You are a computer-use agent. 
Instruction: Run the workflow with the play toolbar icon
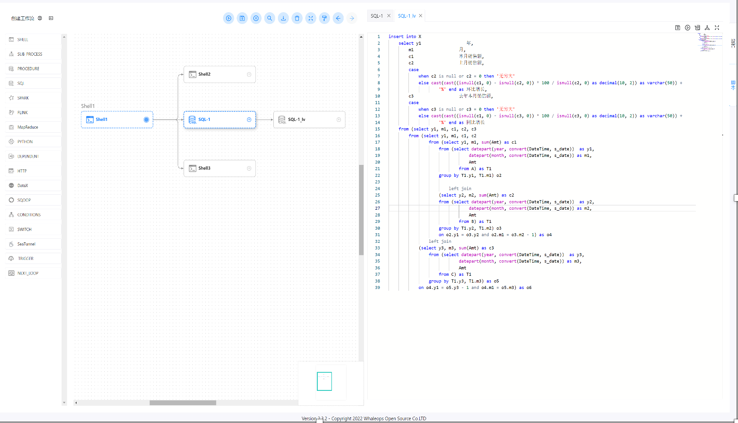pyautogui.click(x=228, y=18)
